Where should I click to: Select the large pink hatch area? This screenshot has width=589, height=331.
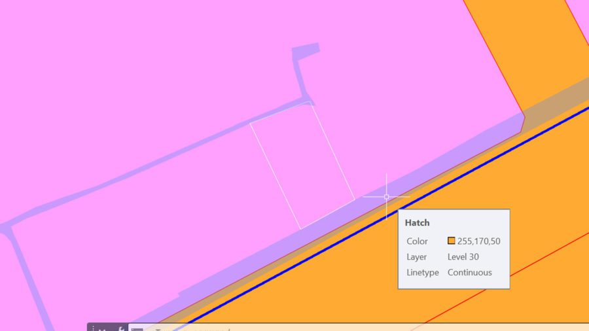[x=151, y=75]
